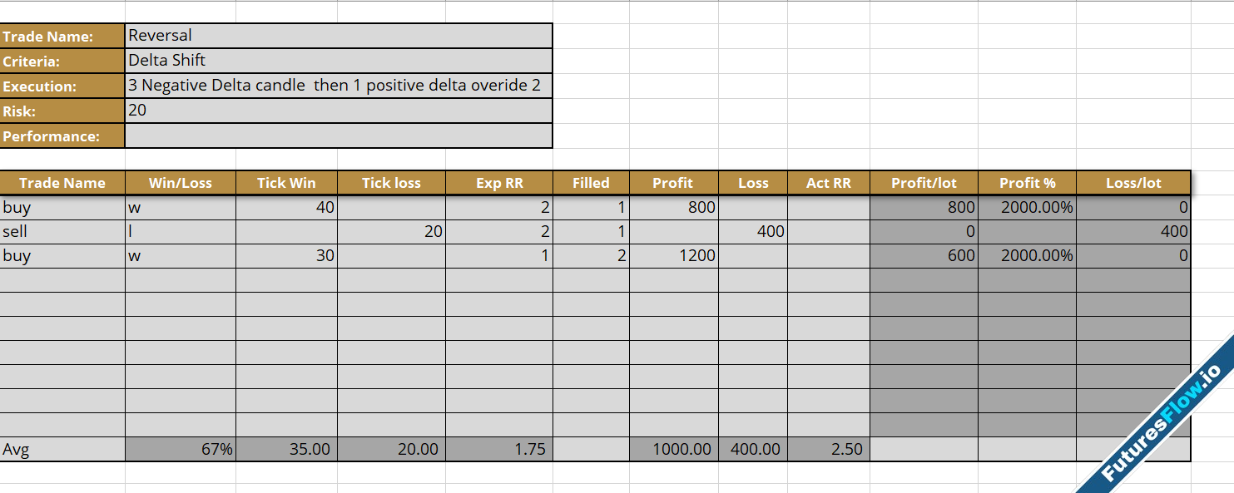The height and width of the screenshot is (493, 1234).
Task: Select the "Act RR" column header
Action: click(829, 183)
